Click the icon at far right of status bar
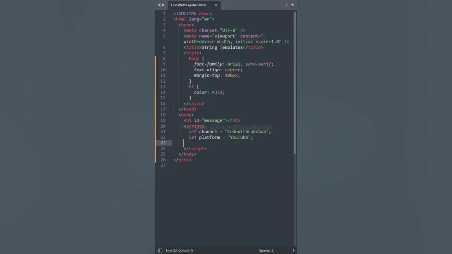452x254 pixels. [293, 250]
